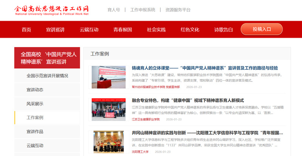Open thumbnail of 铸魂育人的立体课堂 article
Screen dimensions: 302x156
click(x=108, y=77)
